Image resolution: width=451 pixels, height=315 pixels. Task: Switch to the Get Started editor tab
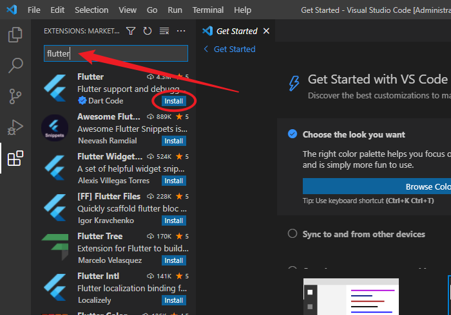[x=236, y=31]
